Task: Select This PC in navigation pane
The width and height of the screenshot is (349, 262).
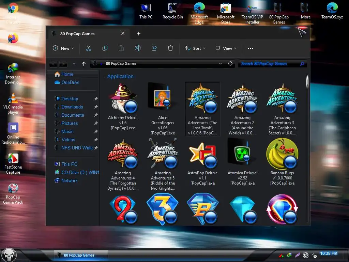Action: 73,164
